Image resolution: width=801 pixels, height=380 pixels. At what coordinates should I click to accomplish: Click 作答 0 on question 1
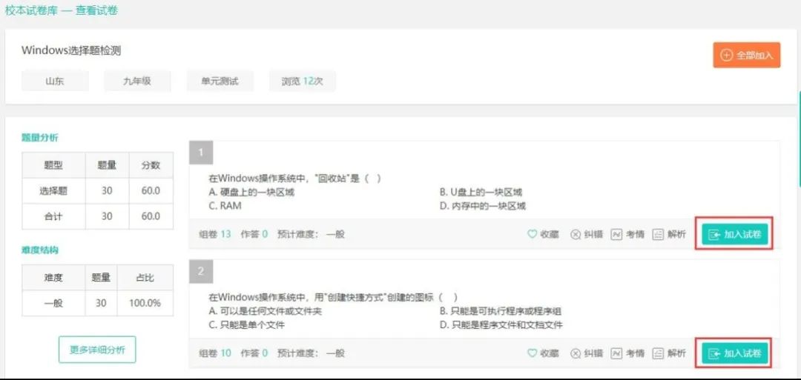coord(254,234)
